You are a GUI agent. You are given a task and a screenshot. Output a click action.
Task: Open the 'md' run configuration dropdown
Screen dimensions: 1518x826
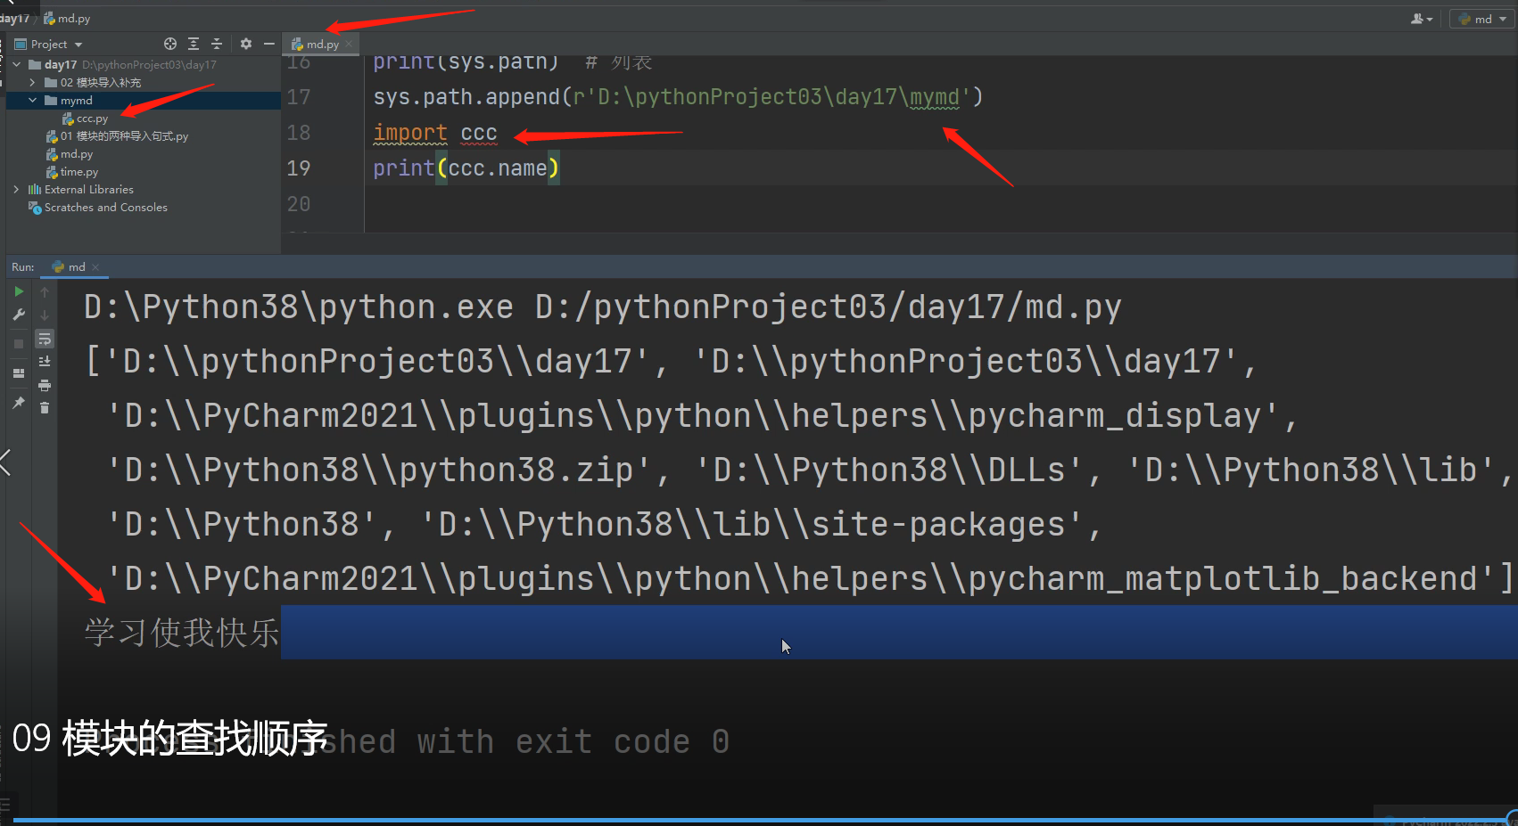coord(1483,19)
